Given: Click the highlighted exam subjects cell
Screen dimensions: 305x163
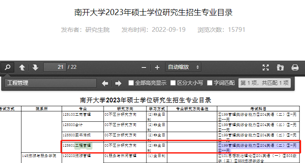Looking at the screenshot, I should (x=258, y=148).
